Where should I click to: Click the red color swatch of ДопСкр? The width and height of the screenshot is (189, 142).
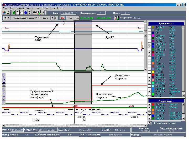point(153,104)
